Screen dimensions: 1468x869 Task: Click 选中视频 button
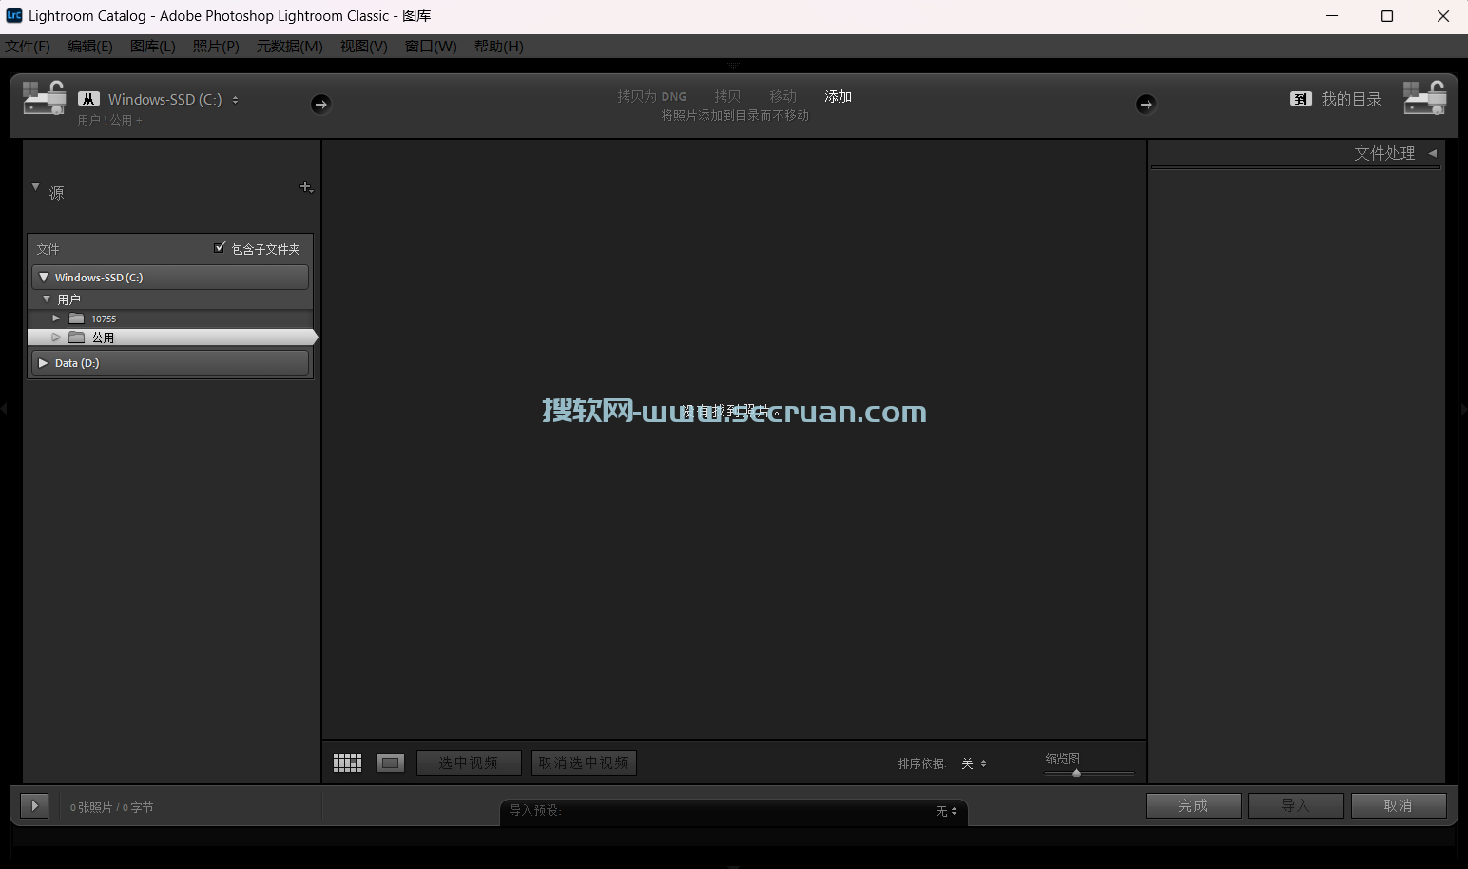pos(469,763)
